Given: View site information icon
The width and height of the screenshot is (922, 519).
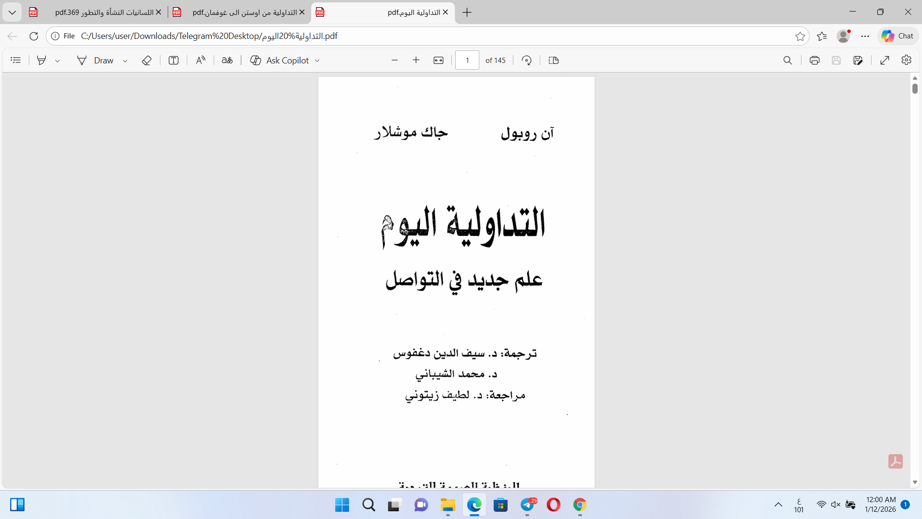Looking at the screenshot, I should pos(55,36).
